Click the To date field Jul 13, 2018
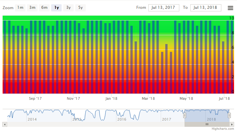The height and width of the screenshot is (133, 237). click(206, 8)
